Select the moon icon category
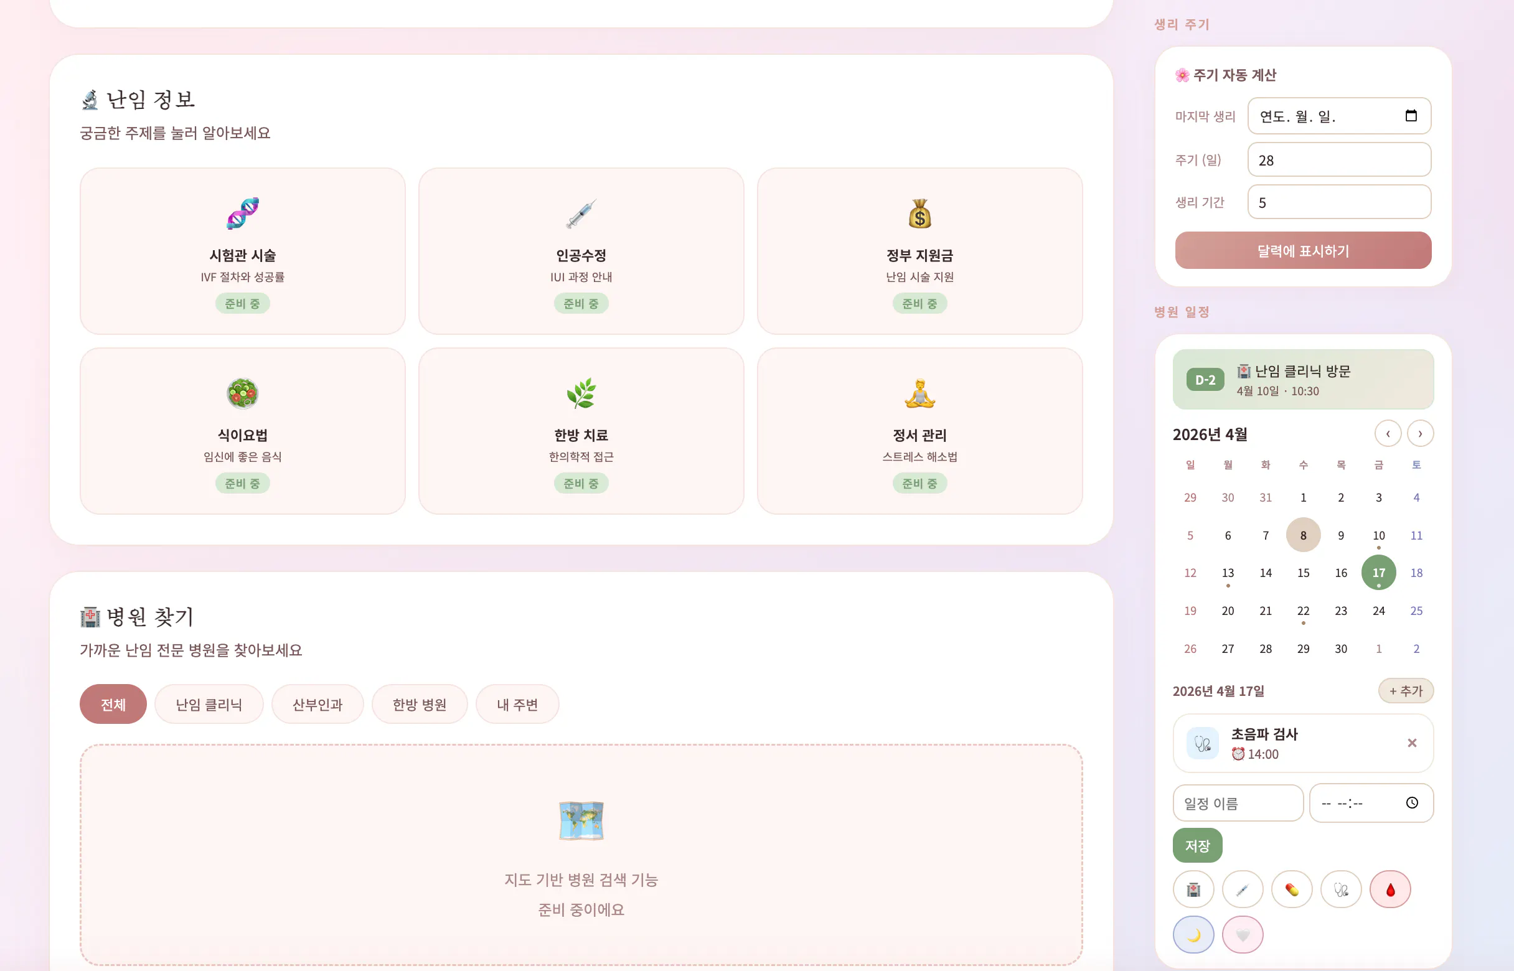The width and height of the screenshot is (1514, 971). click(1193, 934)
